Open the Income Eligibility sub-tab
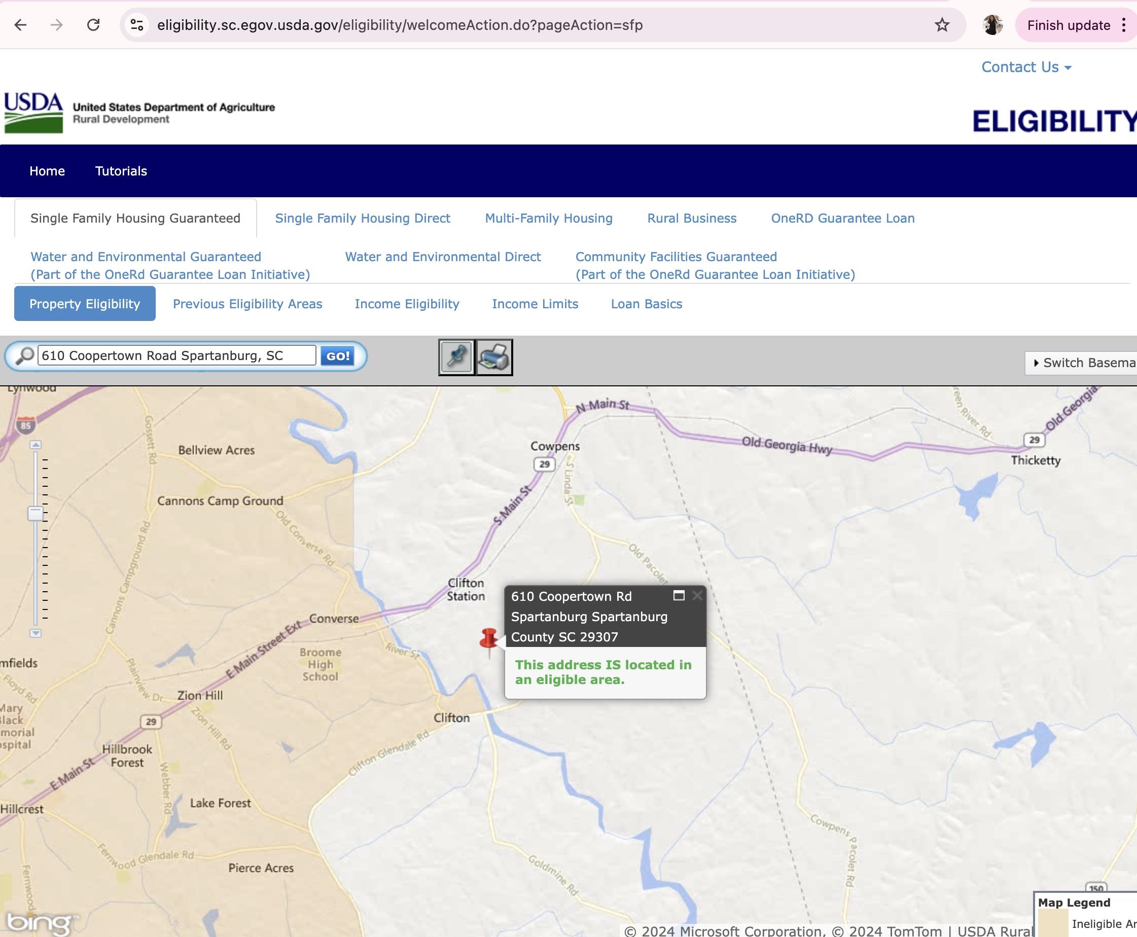Viewport: 1137px width, 937px height. [407, 304]
